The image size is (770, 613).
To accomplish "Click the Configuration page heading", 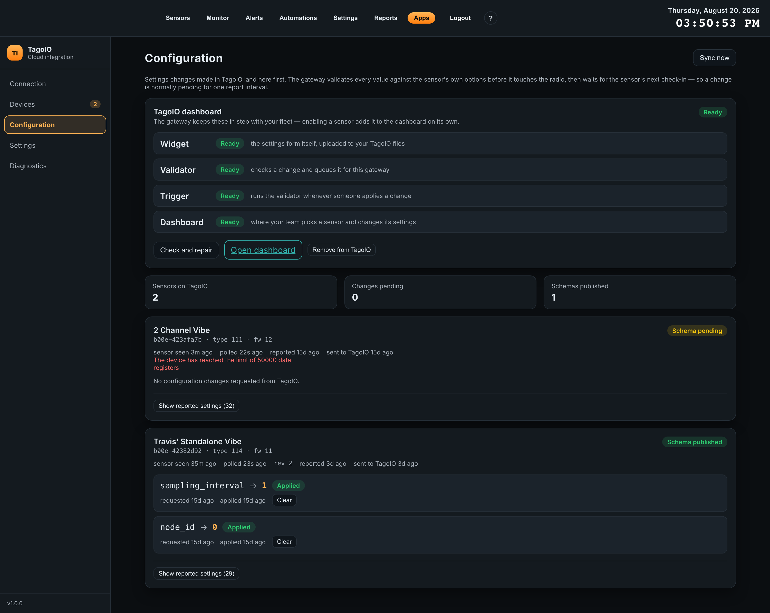I will pos(184,58).
